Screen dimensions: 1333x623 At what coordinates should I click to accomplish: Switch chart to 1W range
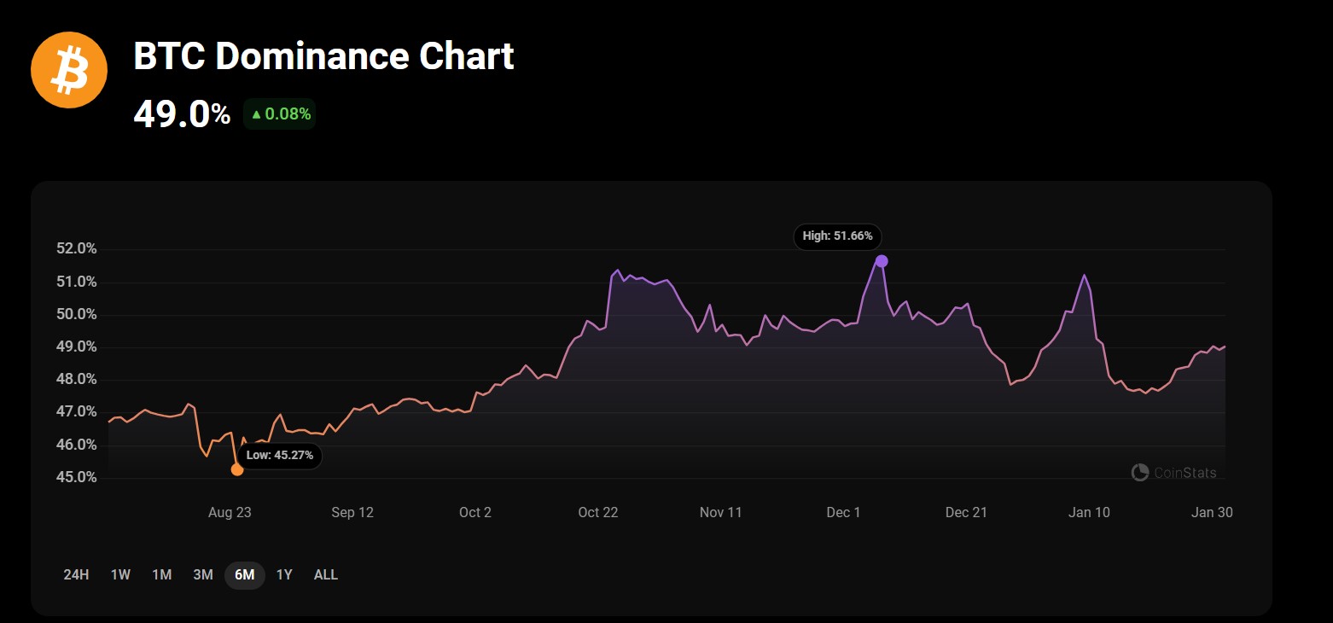tap(120, 575)
